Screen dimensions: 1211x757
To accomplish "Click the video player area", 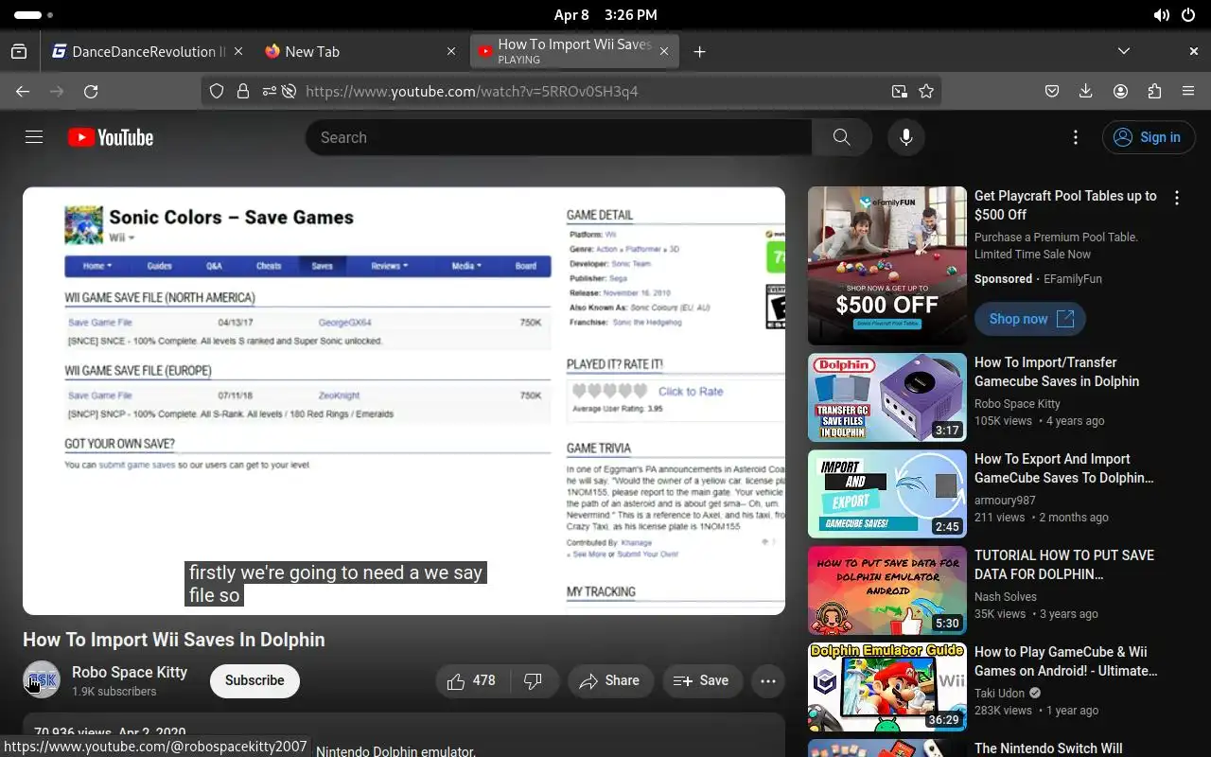I will coord(404,400).
